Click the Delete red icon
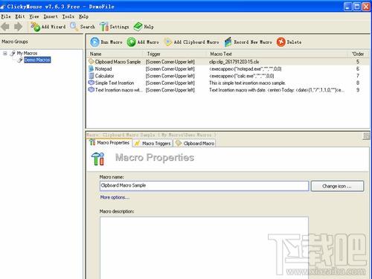 point(281,42)
